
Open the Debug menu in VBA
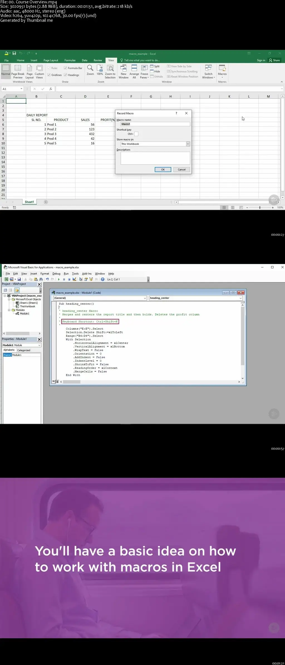pyautogui.click(x=56, y=274)
